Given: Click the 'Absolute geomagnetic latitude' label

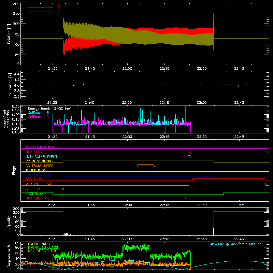Looking at the screenshot, I should 236,244.
